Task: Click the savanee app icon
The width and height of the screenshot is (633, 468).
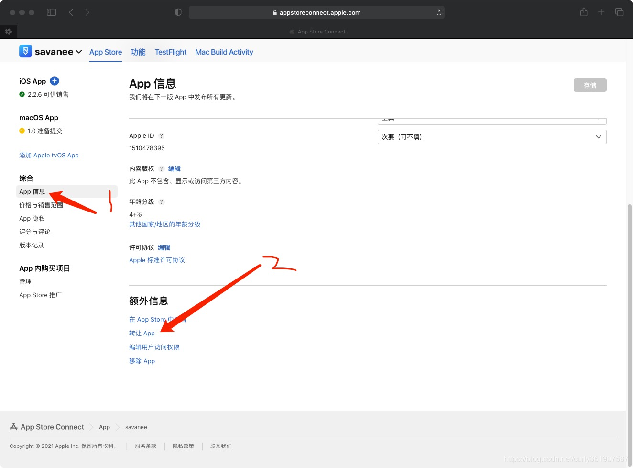Action: click(25, 51)
